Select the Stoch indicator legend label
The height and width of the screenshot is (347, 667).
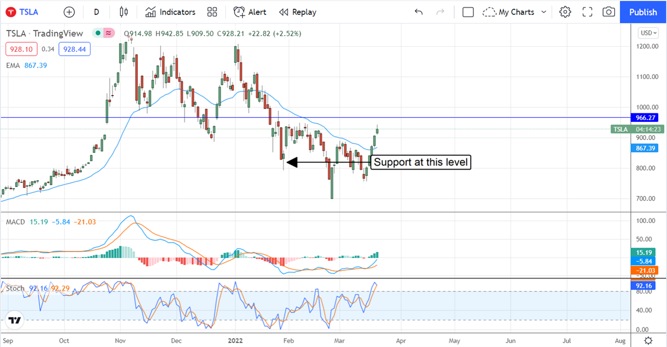point(15,288)
